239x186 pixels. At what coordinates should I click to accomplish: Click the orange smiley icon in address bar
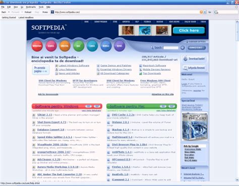(201, 12)
